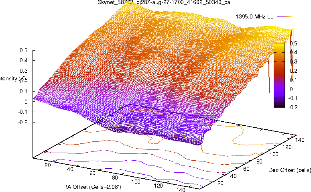The width and height of the screenshot is (311, 192).
Task: Click the RA Offset axis tick '100'
Action: pos(136,182)
